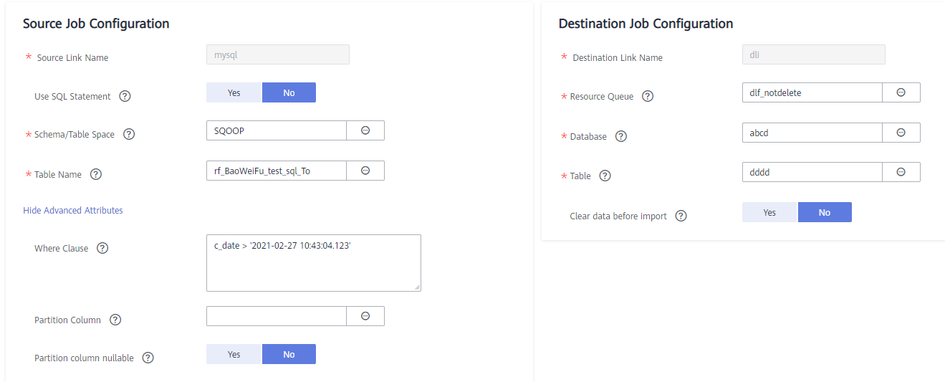Collapse section via Hide Advanced Attributes
The height and width of the screenshot is (382, 945).
point(73,210)
